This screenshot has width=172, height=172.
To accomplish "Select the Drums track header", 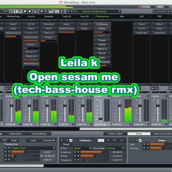I will pos(31,17).
